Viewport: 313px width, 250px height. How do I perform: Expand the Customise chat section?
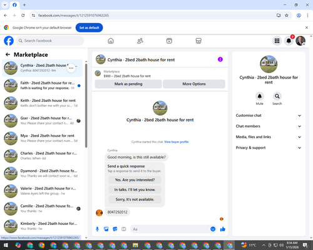269,116
